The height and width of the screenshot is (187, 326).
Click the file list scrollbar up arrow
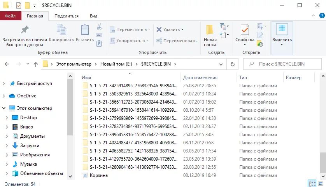pos(323,76)
